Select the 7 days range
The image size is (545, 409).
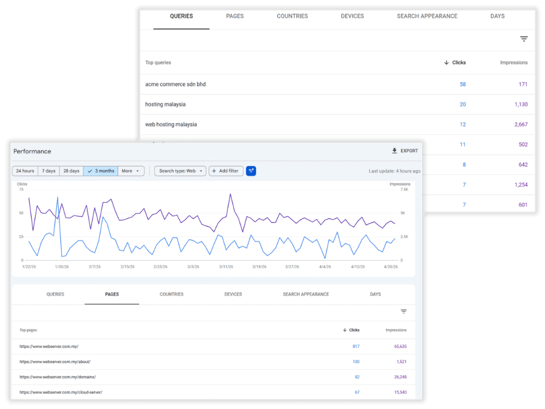pyautogui.click(x=49, y=171)
